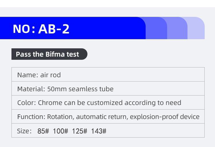Click the 'Pass the Bifma test' badge
Screen dimensions: 215x147
click(48, 54)
